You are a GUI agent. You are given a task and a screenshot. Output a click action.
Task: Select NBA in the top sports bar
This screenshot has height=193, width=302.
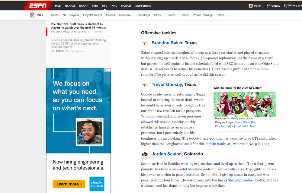[95, 6]
